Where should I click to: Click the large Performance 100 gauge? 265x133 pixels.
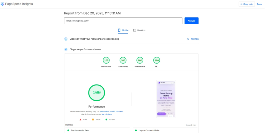click(x=97, y=93)
